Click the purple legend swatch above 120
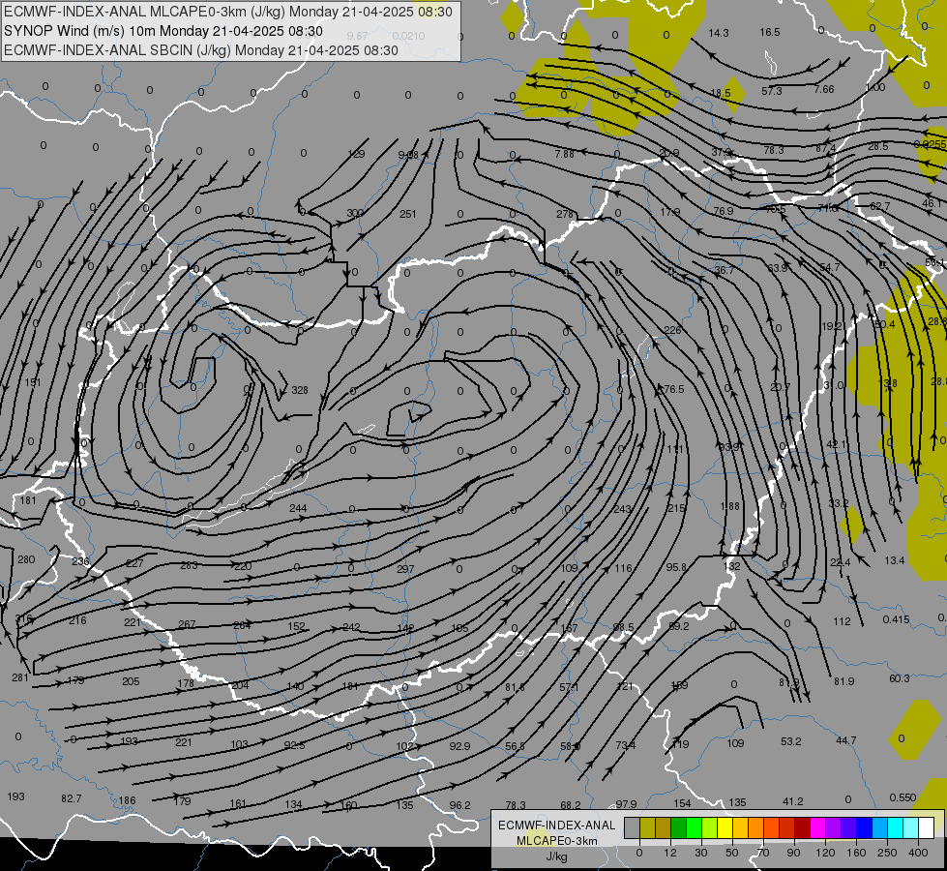Viewport: 947px width, 871px height. coord(834,827)
